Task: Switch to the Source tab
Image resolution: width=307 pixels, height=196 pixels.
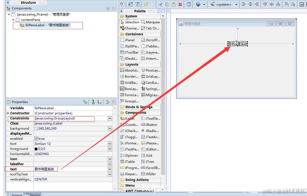Action: [x=14, y=194]
